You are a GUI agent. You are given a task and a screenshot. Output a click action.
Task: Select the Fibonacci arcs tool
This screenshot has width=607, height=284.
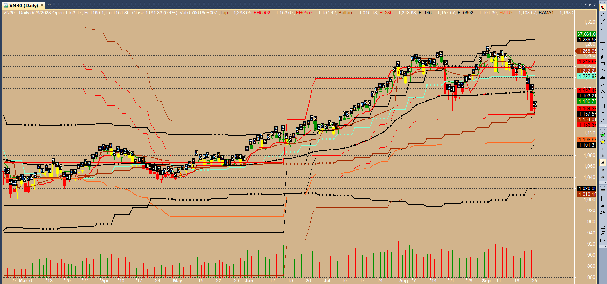603,213
